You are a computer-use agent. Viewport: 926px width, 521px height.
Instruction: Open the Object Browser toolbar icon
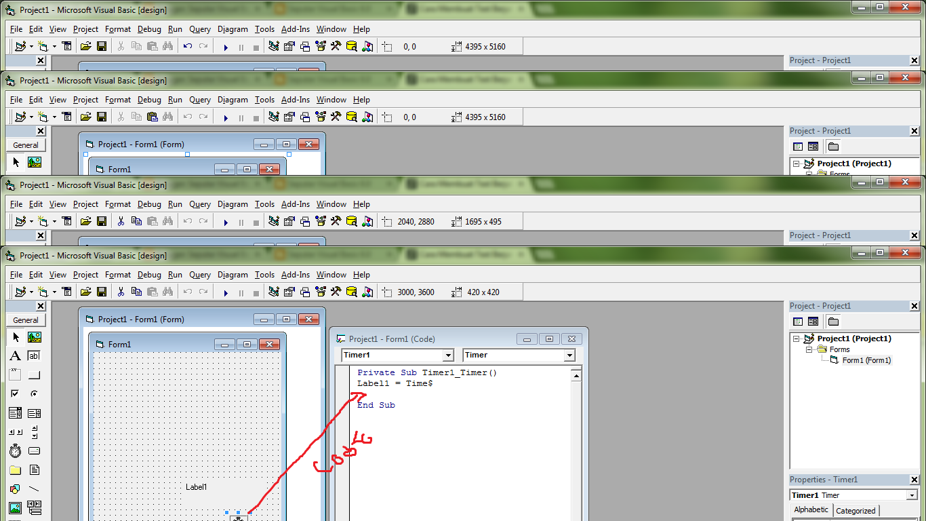321,292
